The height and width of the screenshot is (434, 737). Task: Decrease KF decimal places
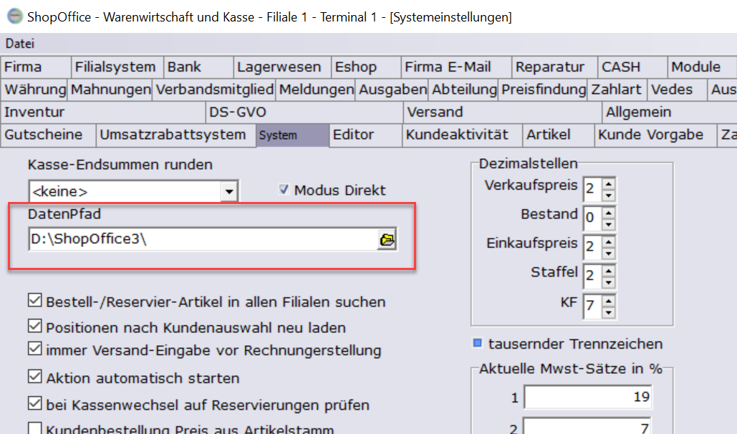tap(609, 312)
